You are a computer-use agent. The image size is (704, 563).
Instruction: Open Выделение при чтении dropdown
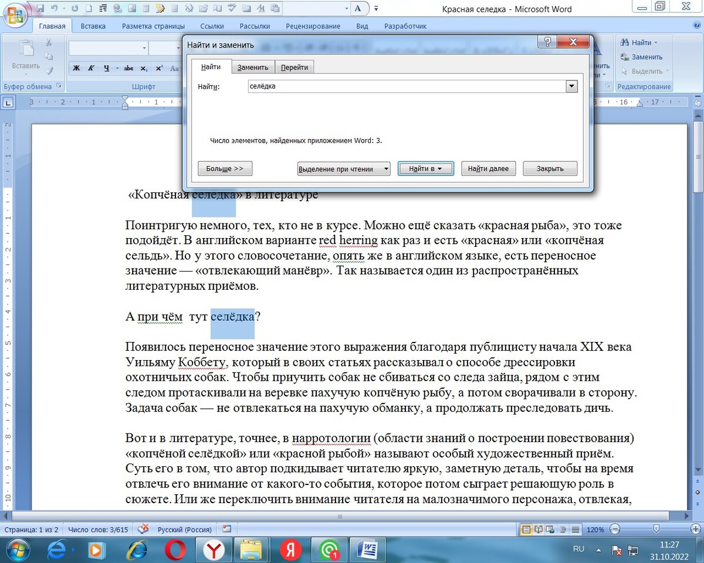[x=344, y=168]
